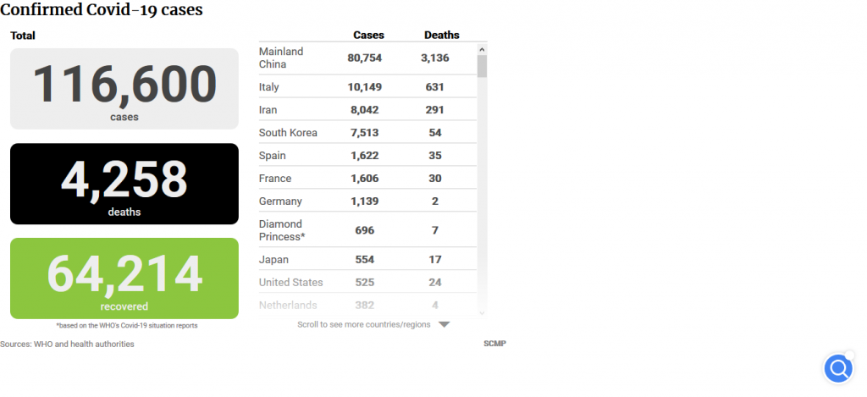Click the table scrollbar up arrow
Viewport: 867px width, 397px height.
[482, 49]
